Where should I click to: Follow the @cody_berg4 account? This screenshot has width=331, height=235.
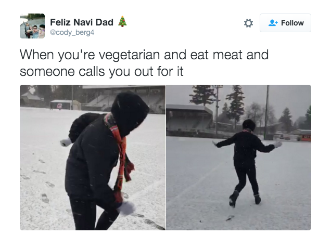coord(285,23)
